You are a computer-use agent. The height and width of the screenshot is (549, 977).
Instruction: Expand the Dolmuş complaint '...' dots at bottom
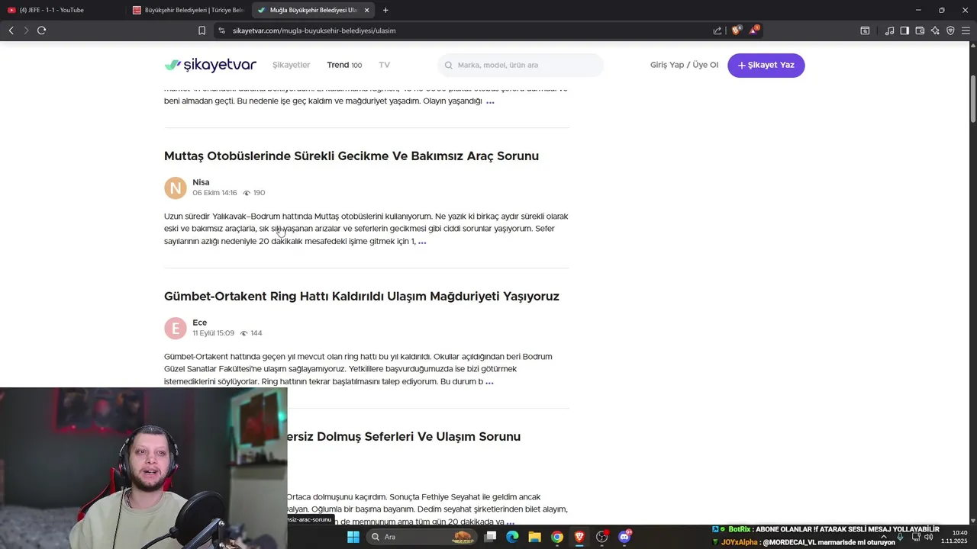[x=510, y=522]
